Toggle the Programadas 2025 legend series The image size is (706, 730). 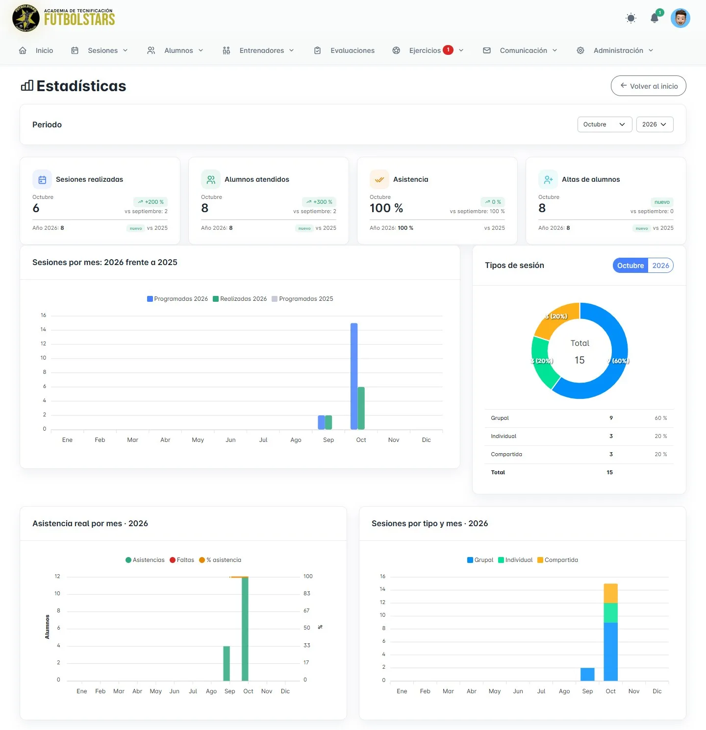coord(303,299)
